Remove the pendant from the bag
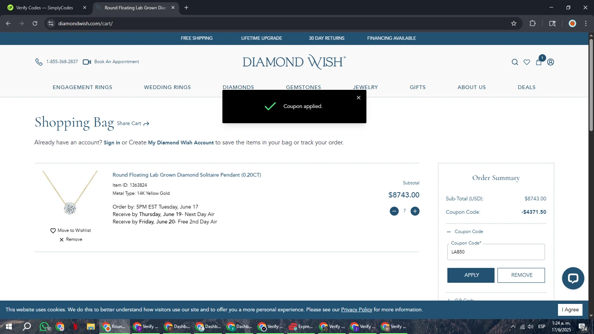This screenshot has width=594, height=334. 71,239
